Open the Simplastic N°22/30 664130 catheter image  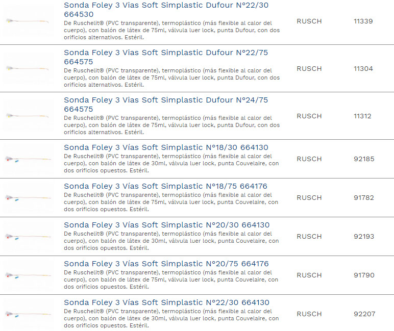click(x=28, y=314)
